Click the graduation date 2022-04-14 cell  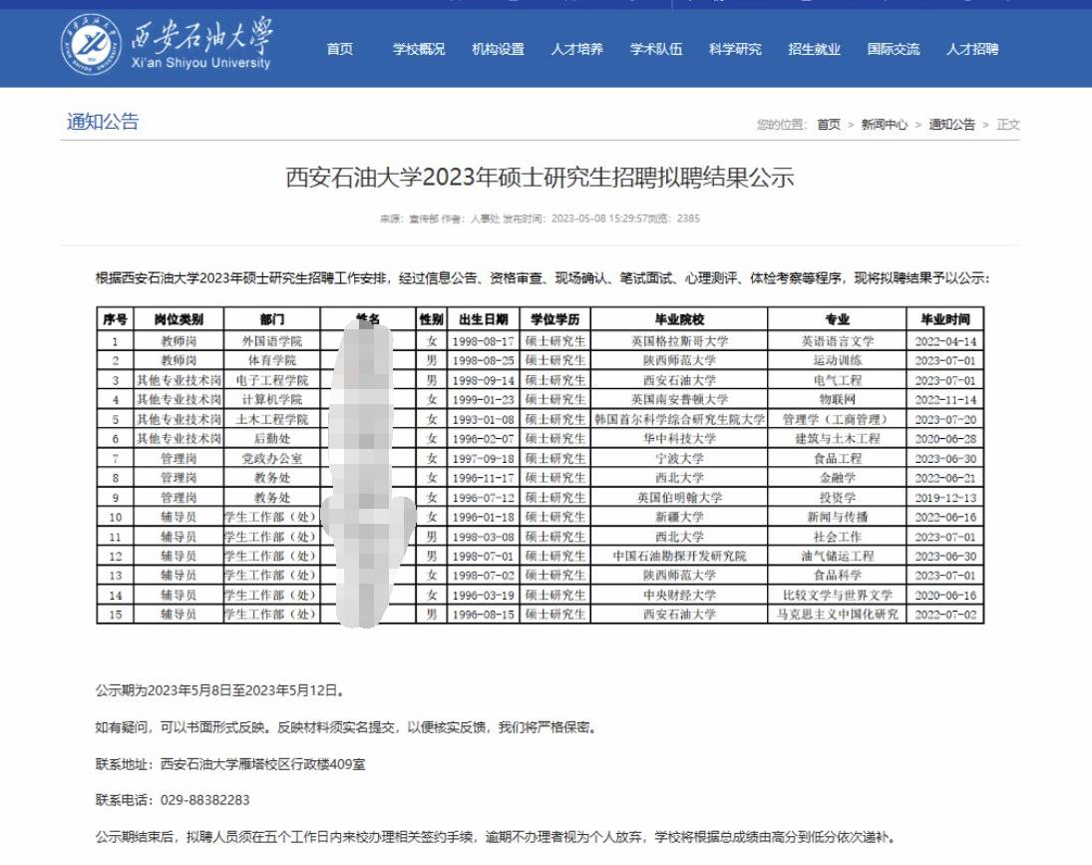[945, 341]
